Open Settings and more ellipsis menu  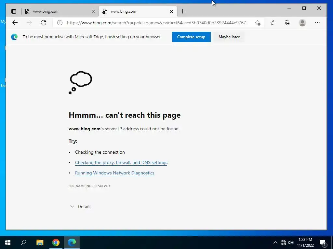coord(317,23)
